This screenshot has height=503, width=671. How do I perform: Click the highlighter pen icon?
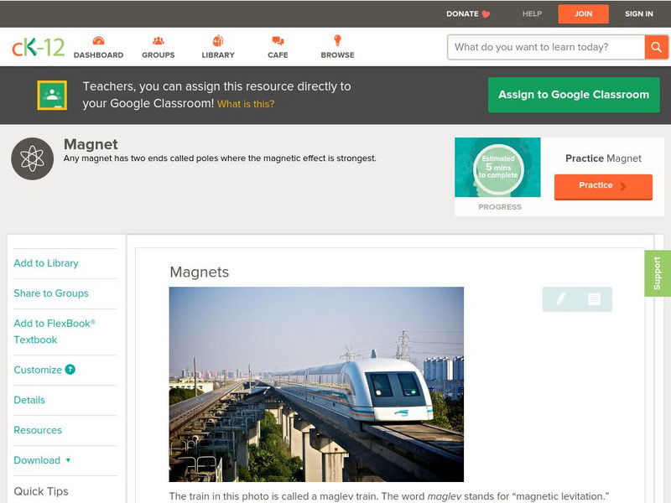tap(560, 298)
